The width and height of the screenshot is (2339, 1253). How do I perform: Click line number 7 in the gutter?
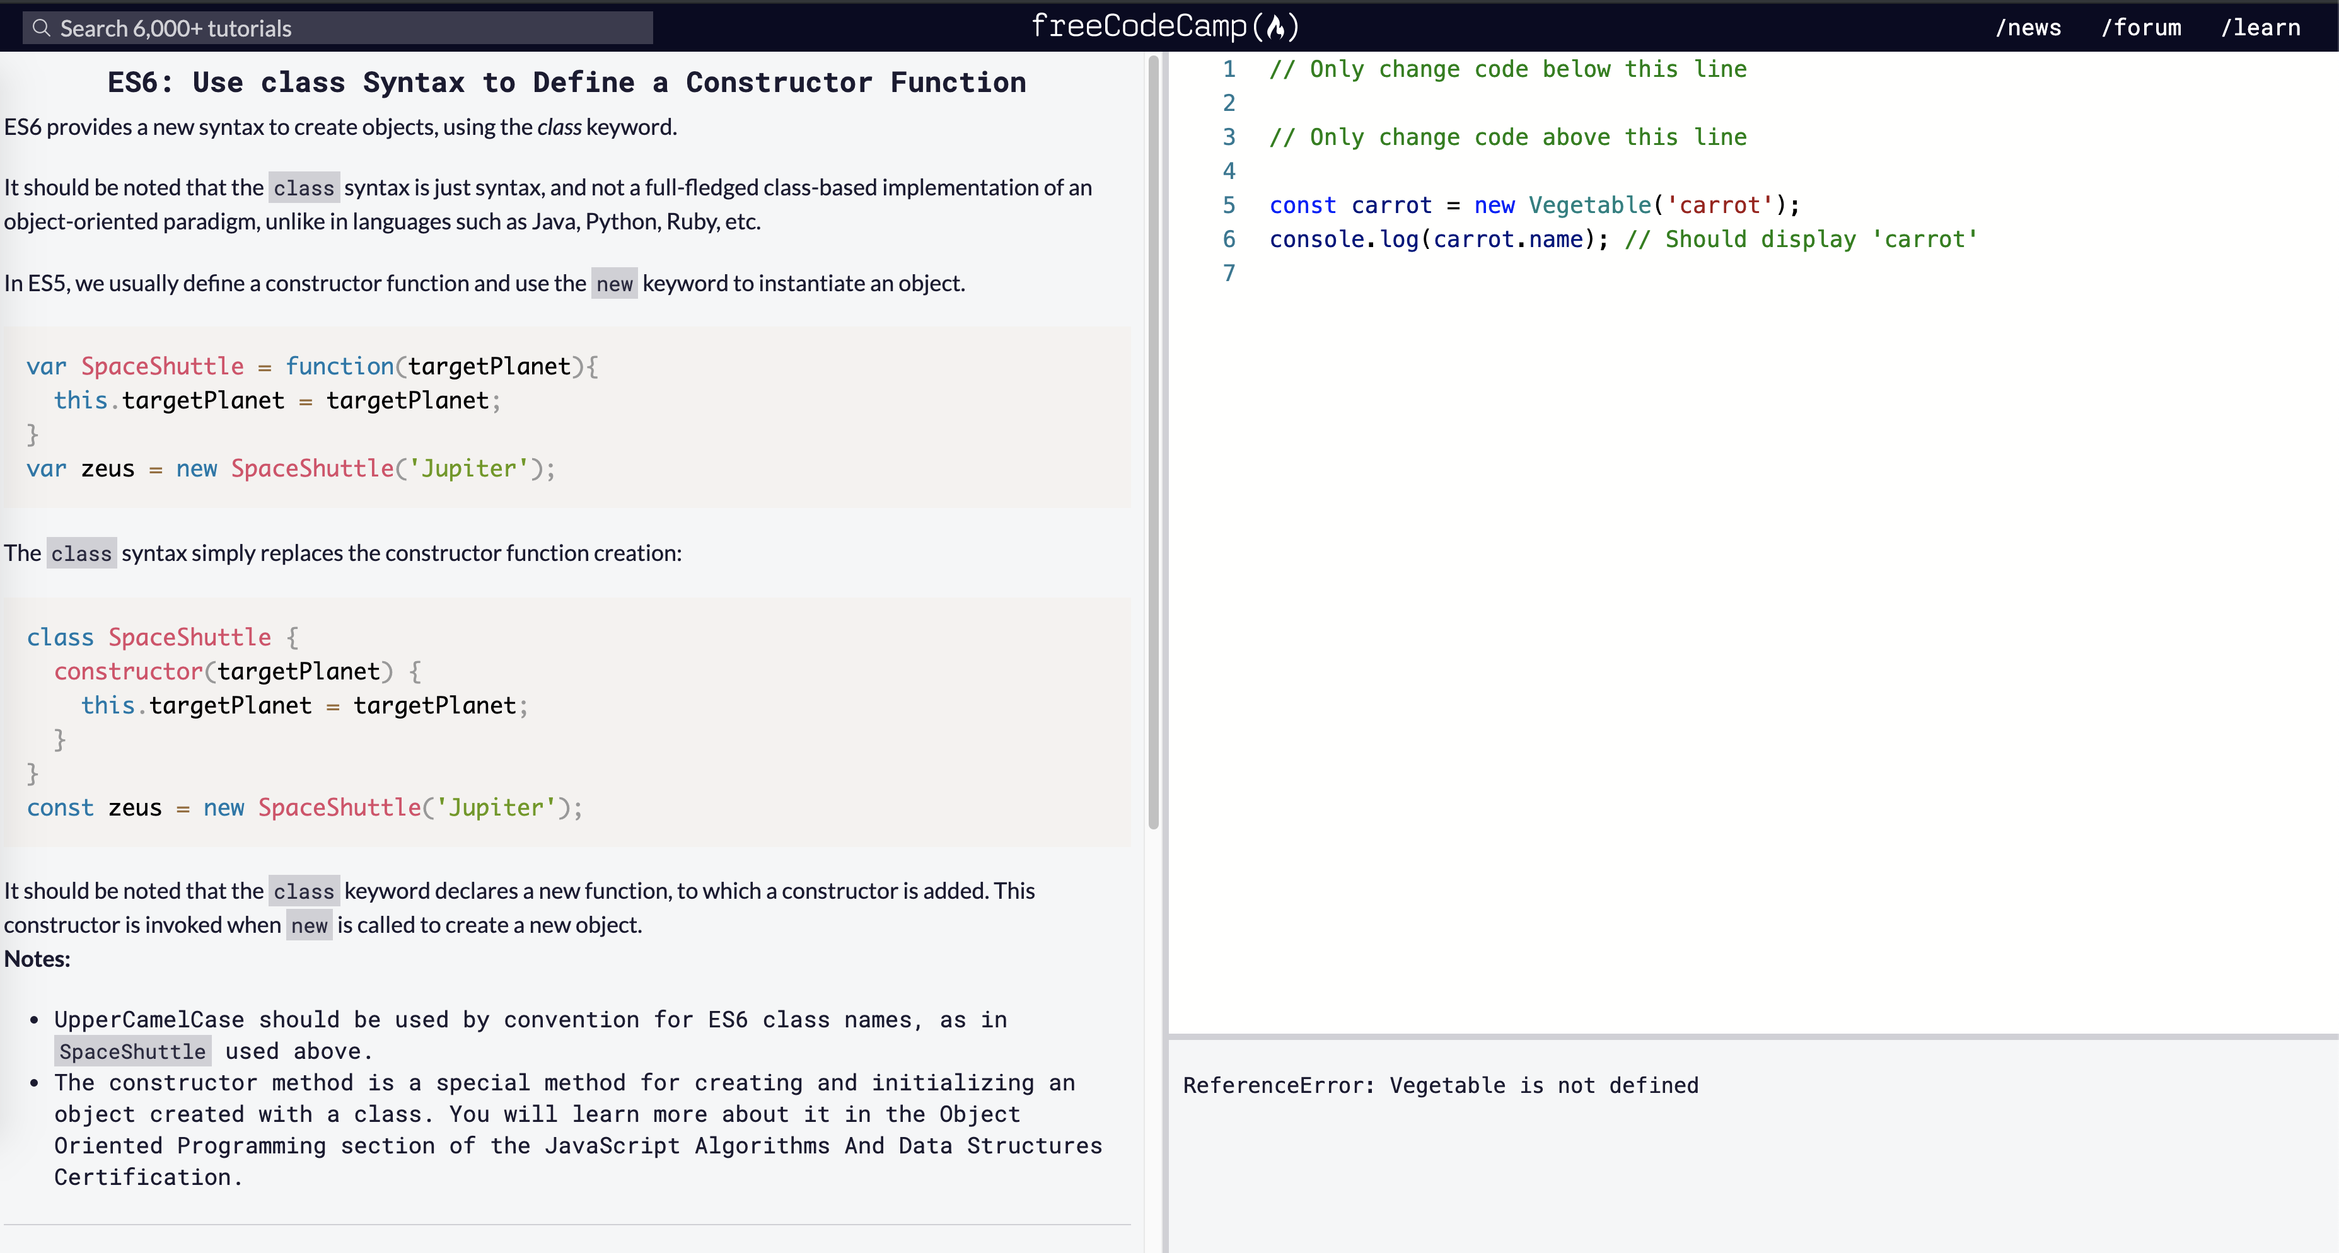(1229, 274)
